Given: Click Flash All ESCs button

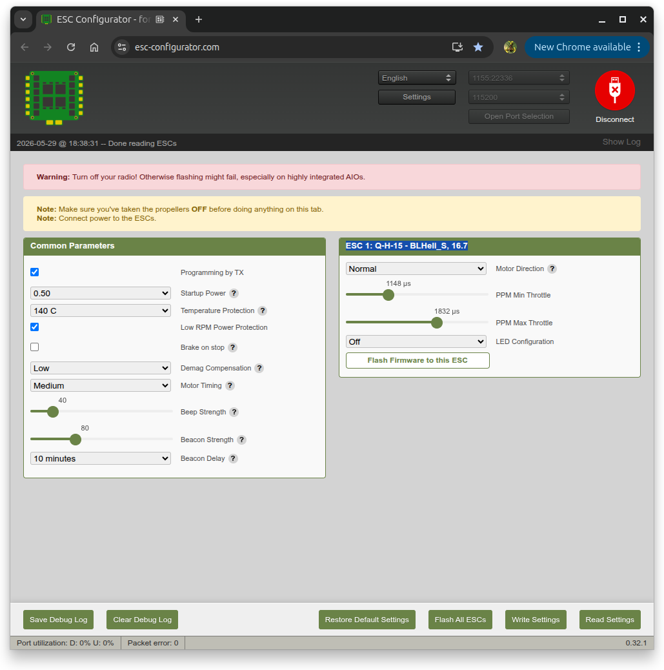Looking at the screenshot, I should tap(460, 620).
